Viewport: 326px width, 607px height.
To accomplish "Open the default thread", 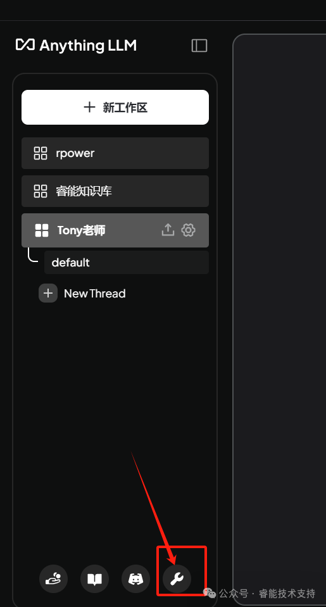I will 127,263.
